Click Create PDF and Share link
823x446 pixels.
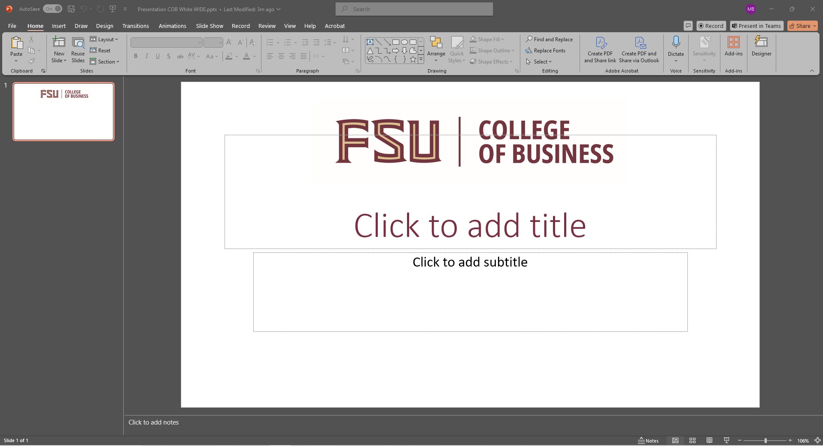pyautogui.click(x=600, y=49)
